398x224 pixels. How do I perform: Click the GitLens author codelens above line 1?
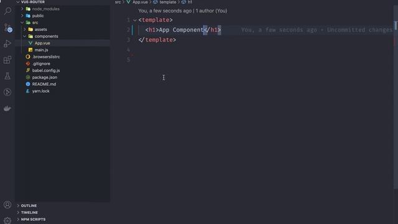click(182, 11)
